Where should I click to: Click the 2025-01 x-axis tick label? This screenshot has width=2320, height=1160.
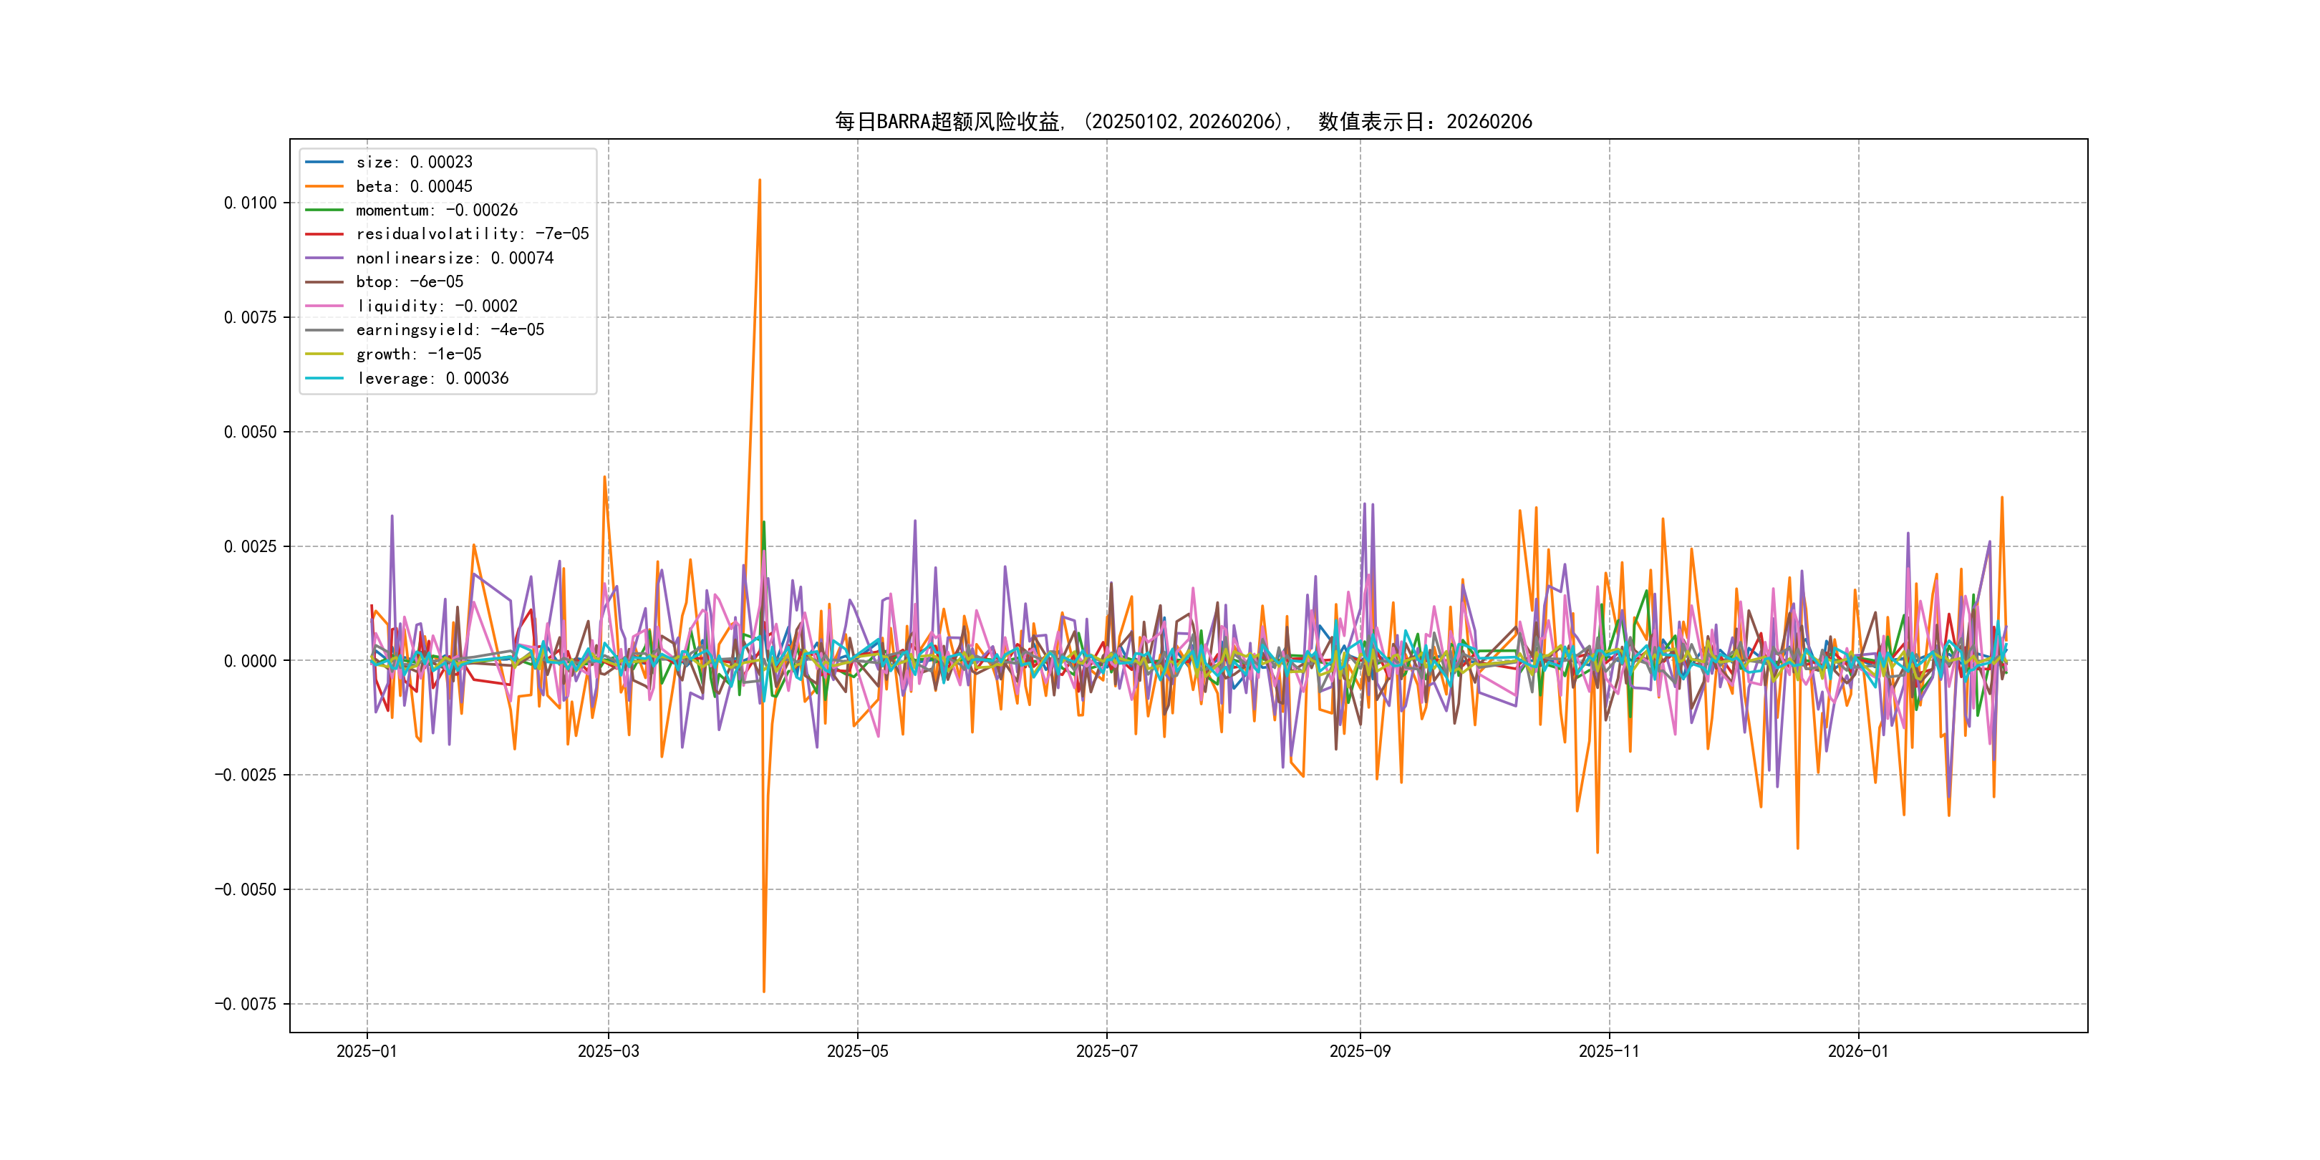pyautogui.click(x=367, y=1052)
